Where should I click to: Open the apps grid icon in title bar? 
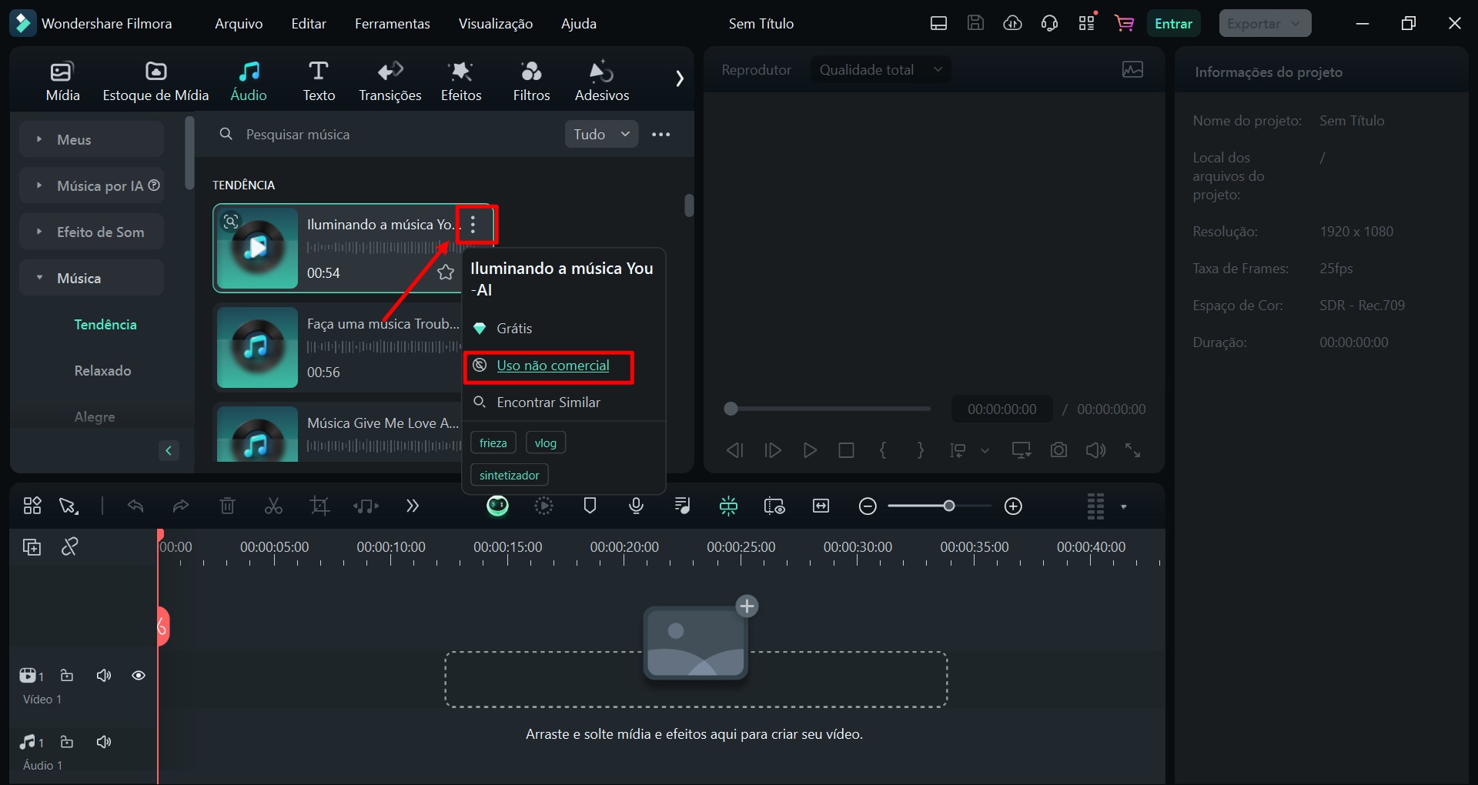coord(1086,23)
